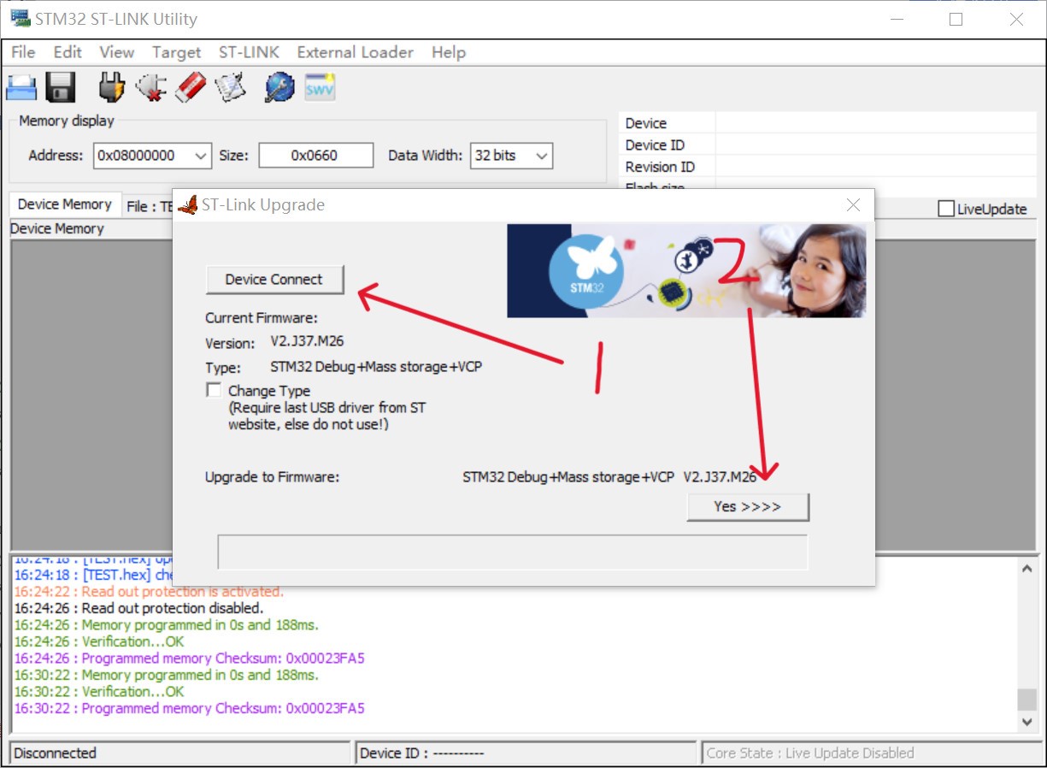1047x768 pixels.
Task: Open the Target menu
Action: 176,52
